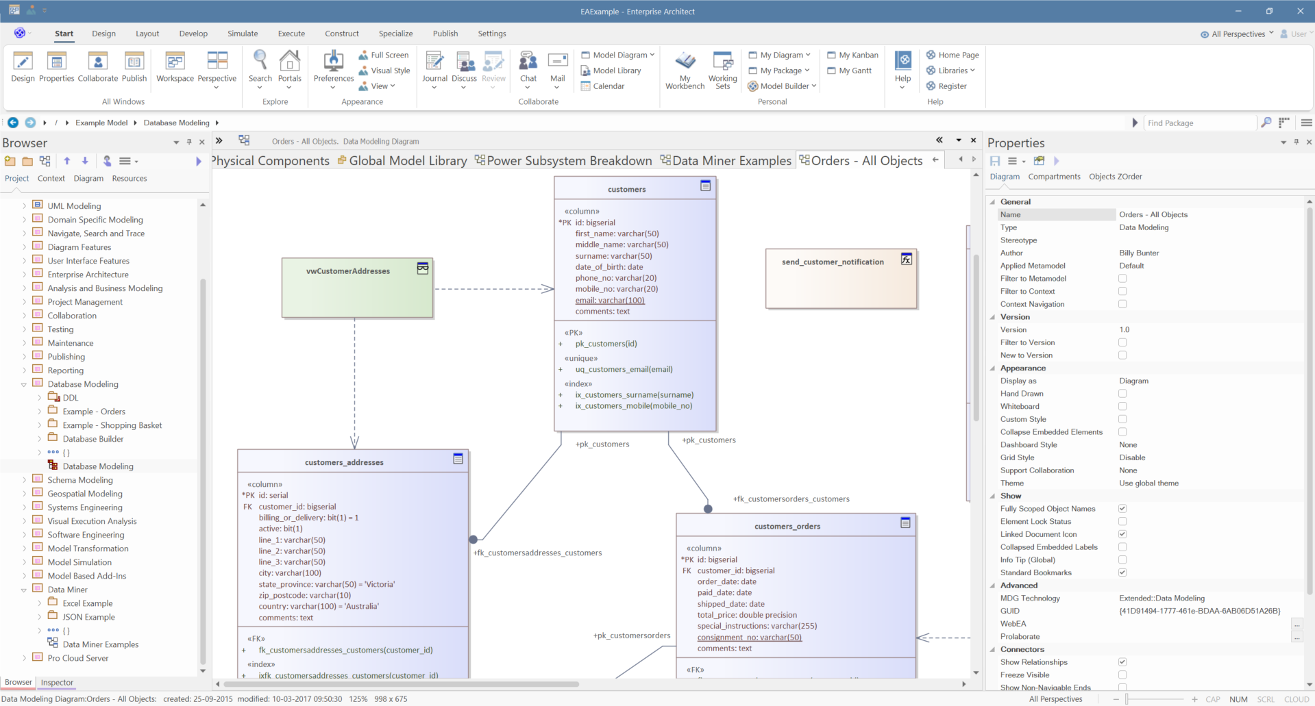Switch to the Simulate ribbon tab
Image resolution: width=1315 pixels, height=706 pixels.
point(243,34)
